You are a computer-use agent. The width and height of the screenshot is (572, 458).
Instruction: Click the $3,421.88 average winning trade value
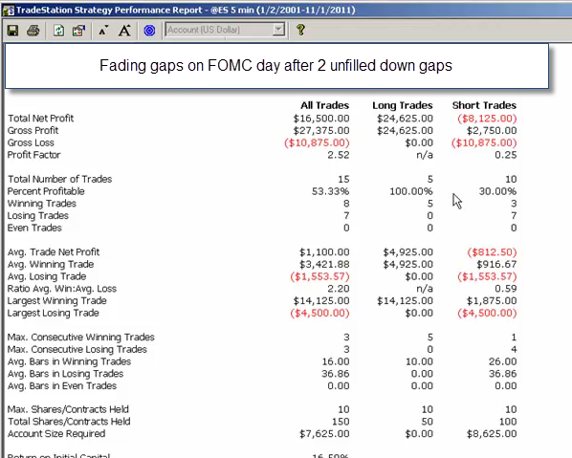pos(324,264)
